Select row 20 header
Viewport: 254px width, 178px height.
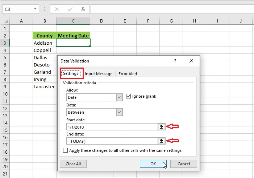5,166
